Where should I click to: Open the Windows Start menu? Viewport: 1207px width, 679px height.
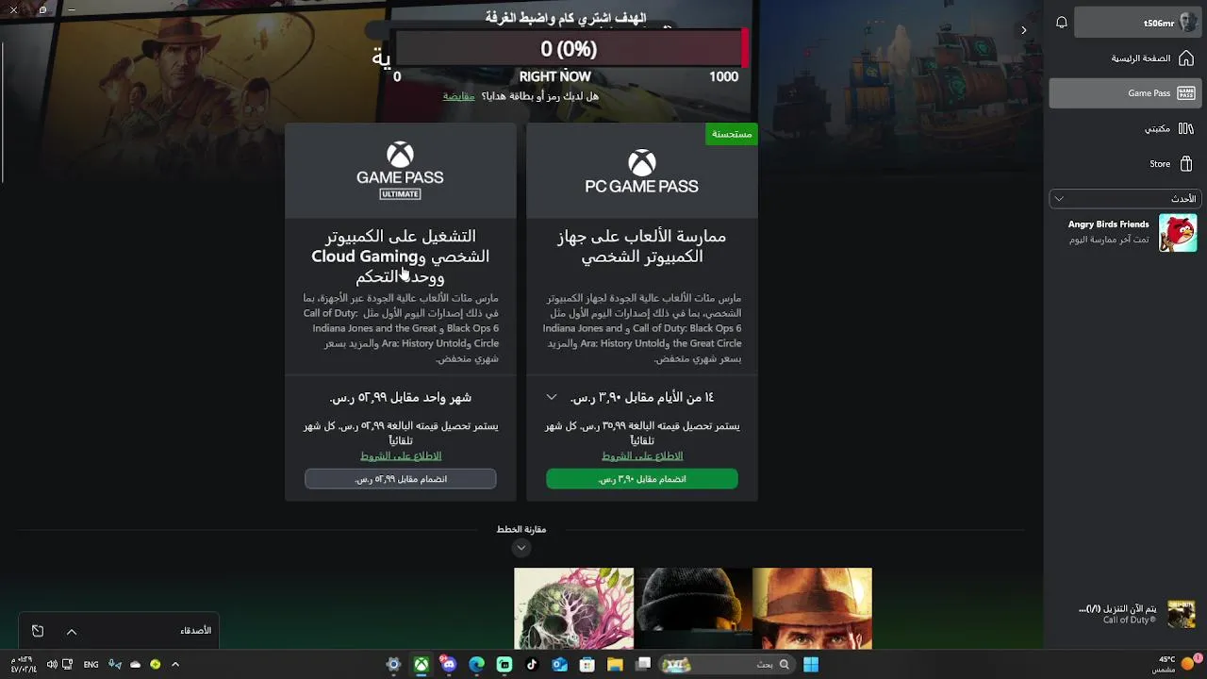coord(811,664)
